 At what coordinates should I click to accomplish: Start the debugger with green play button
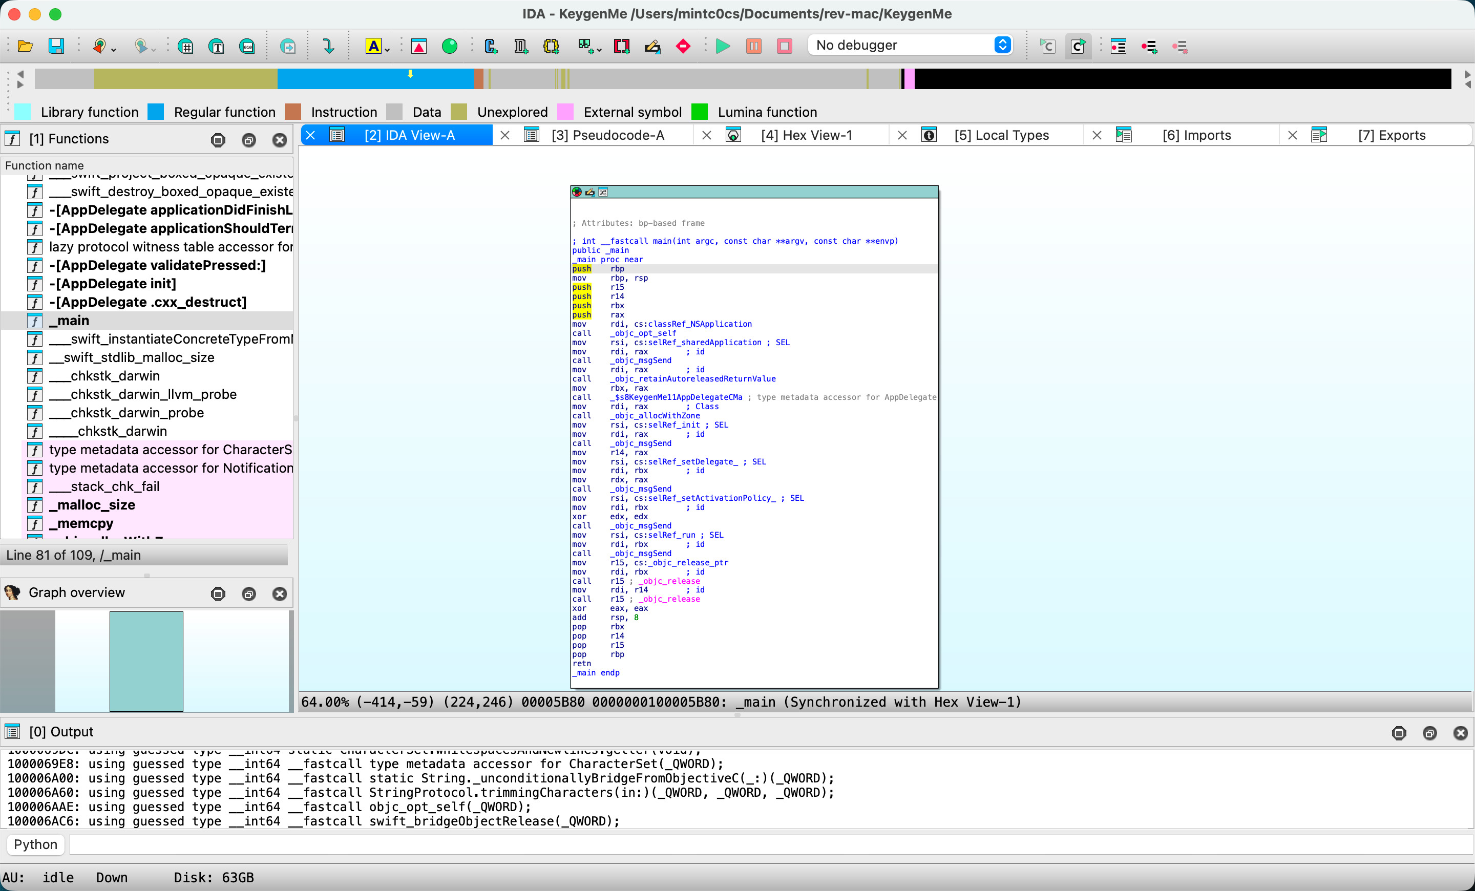click(723, 46)
